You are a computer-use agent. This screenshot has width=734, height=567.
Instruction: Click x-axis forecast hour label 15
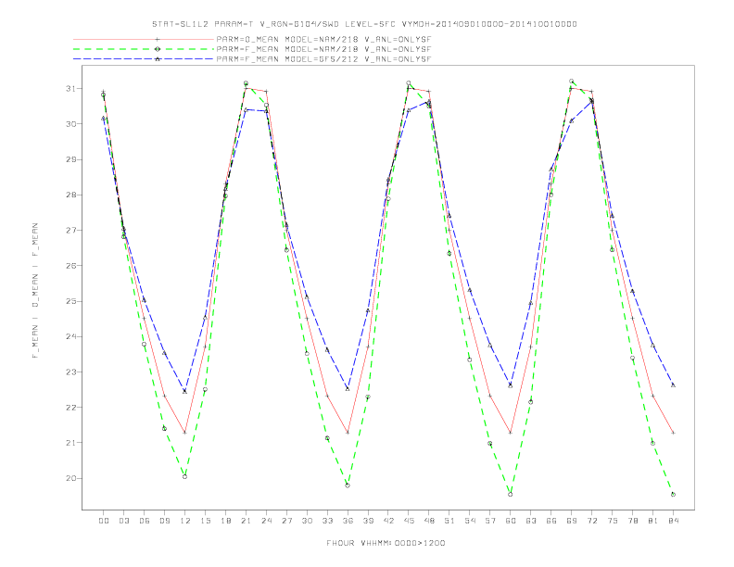pyautogui.click(x=205, y=521)
